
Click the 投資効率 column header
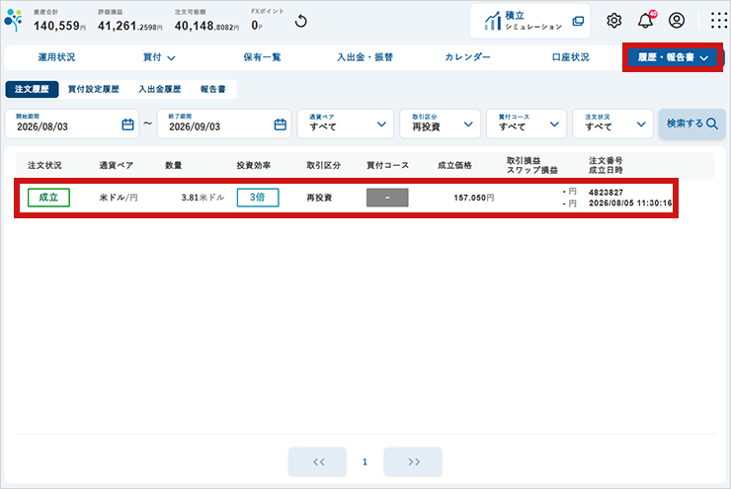click(x=254, y=166)
